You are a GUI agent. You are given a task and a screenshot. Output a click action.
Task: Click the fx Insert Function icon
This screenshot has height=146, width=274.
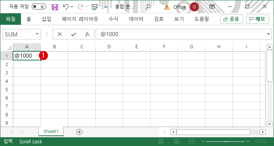coord(87,34)
